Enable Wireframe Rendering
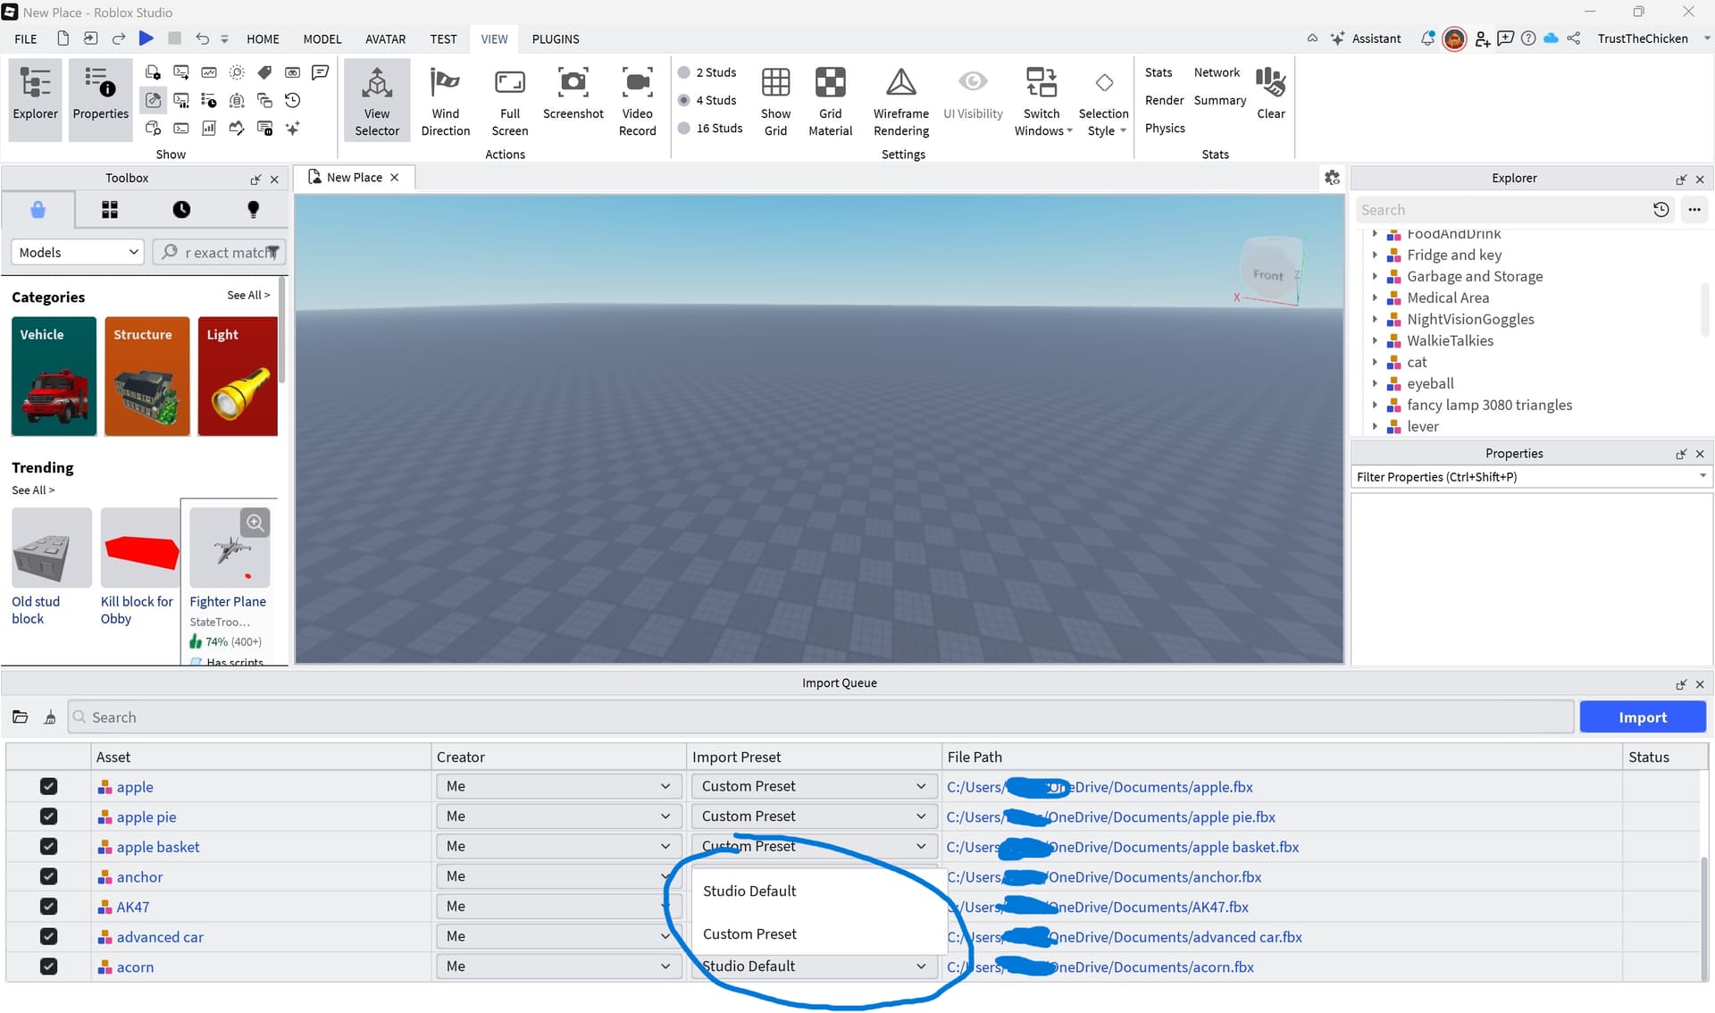The height and width of the screenshot is (1013, 1715). [900, 100]
